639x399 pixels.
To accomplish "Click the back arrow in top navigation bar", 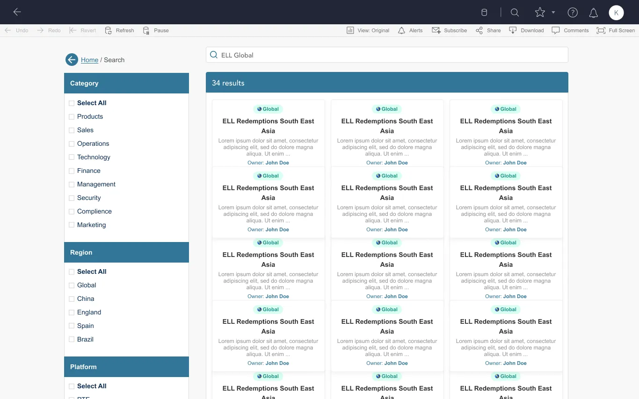I will tap(17, 12).
